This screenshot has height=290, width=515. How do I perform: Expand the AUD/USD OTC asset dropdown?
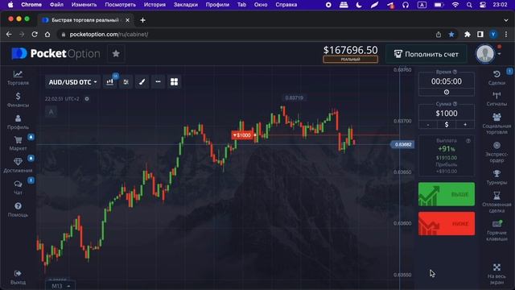72,82
